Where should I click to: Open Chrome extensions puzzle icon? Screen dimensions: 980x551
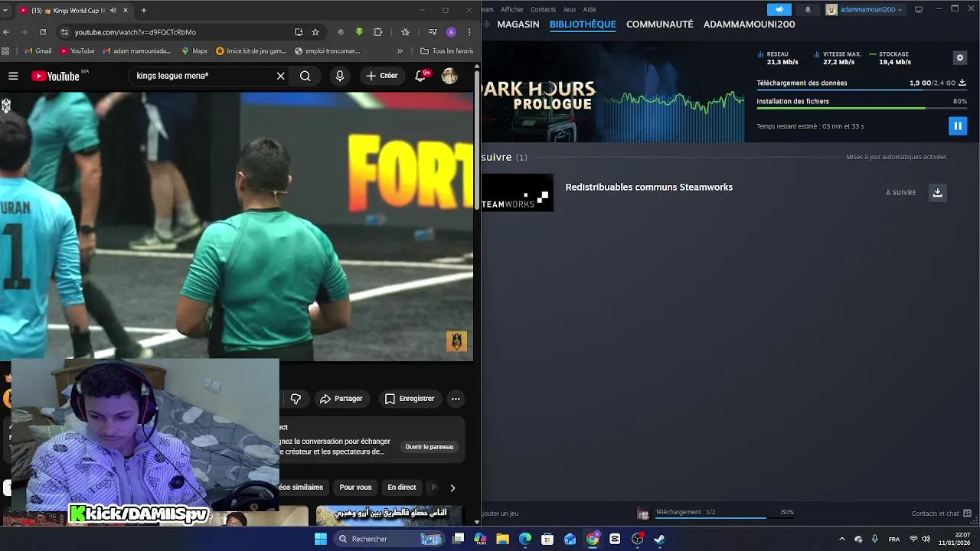tap(377, 32)
